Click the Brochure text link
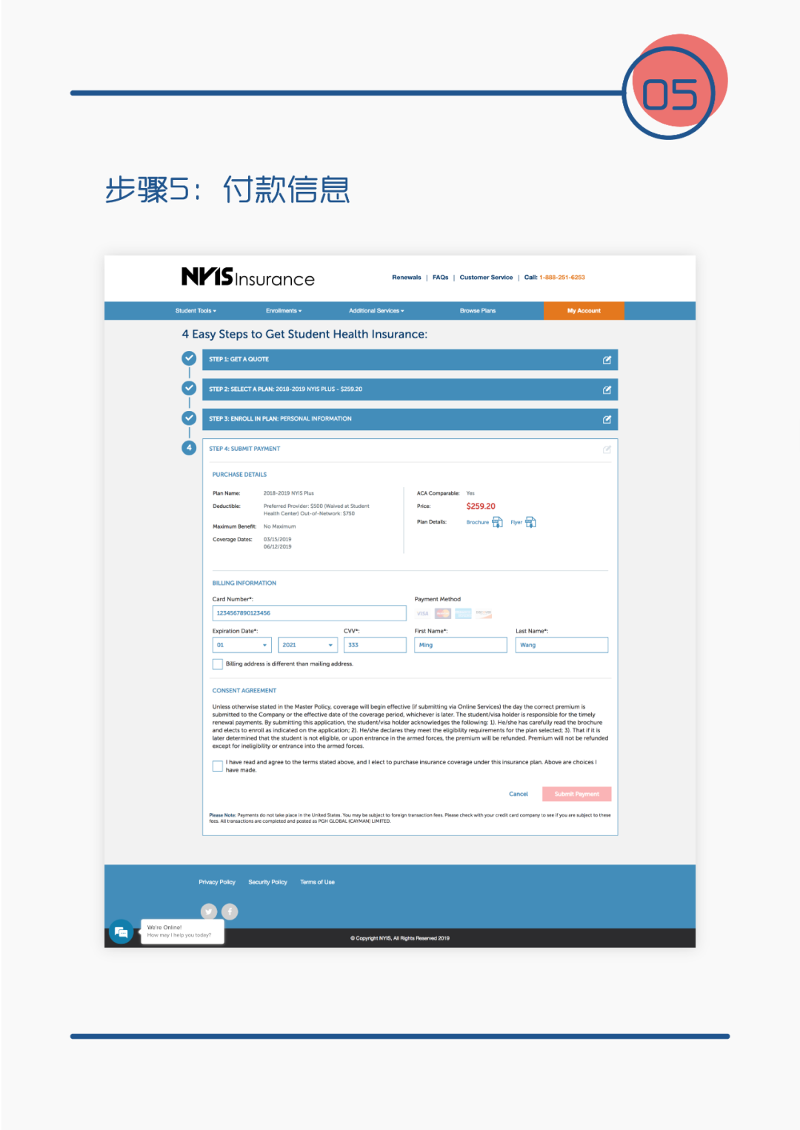 pyautogui.click(x=477, y=522)
